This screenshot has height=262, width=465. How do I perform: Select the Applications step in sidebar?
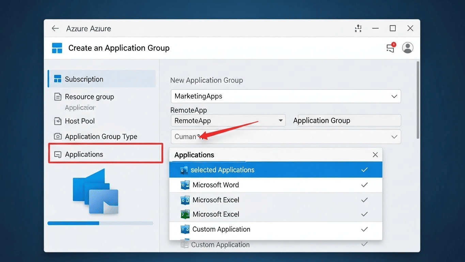point(84,154)
